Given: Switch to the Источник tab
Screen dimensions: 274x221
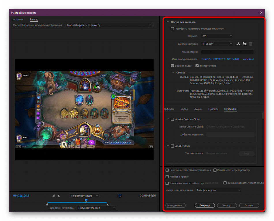Looking at the screenshot, I should [18, 20].
